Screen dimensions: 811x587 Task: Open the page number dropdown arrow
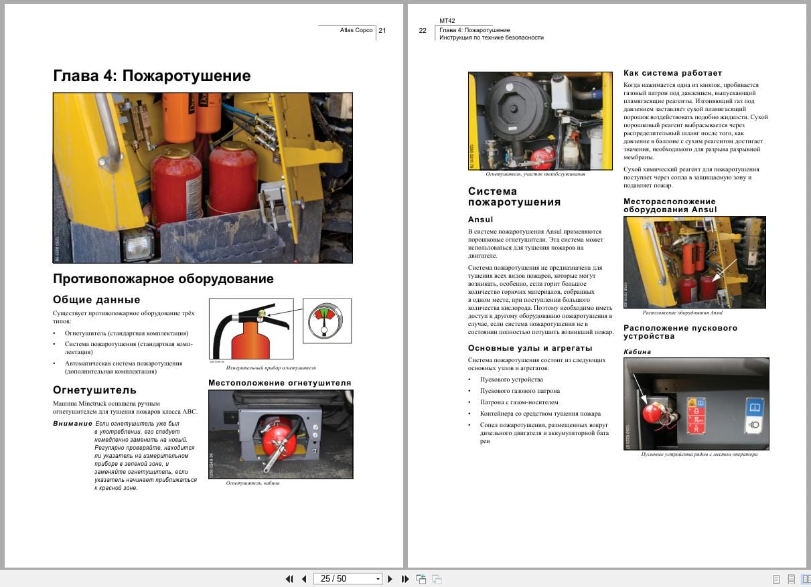pos(378,579)
